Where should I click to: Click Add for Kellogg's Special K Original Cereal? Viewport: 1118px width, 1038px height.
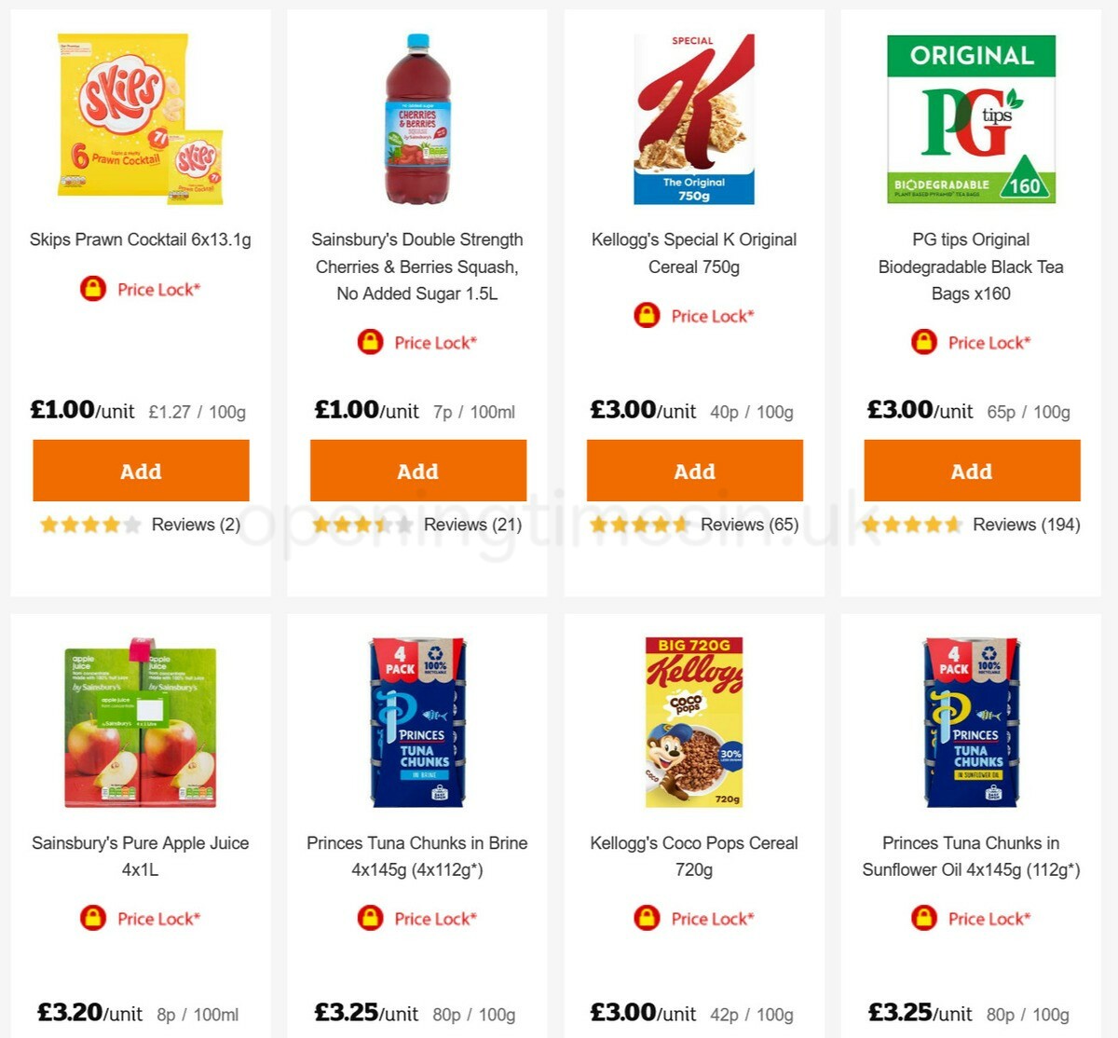coord(695,471)
